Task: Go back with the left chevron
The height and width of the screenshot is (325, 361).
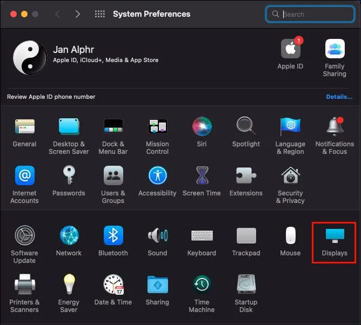Action: pos(58,14)
